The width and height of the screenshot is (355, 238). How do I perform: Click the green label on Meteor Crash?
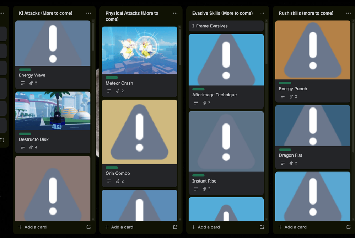(112, 78)
